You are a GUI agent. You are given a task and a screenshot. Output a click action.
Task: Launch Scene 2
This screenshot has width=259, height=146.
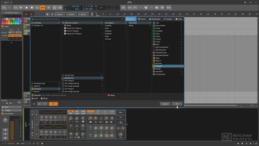click(x=72, y=15)
